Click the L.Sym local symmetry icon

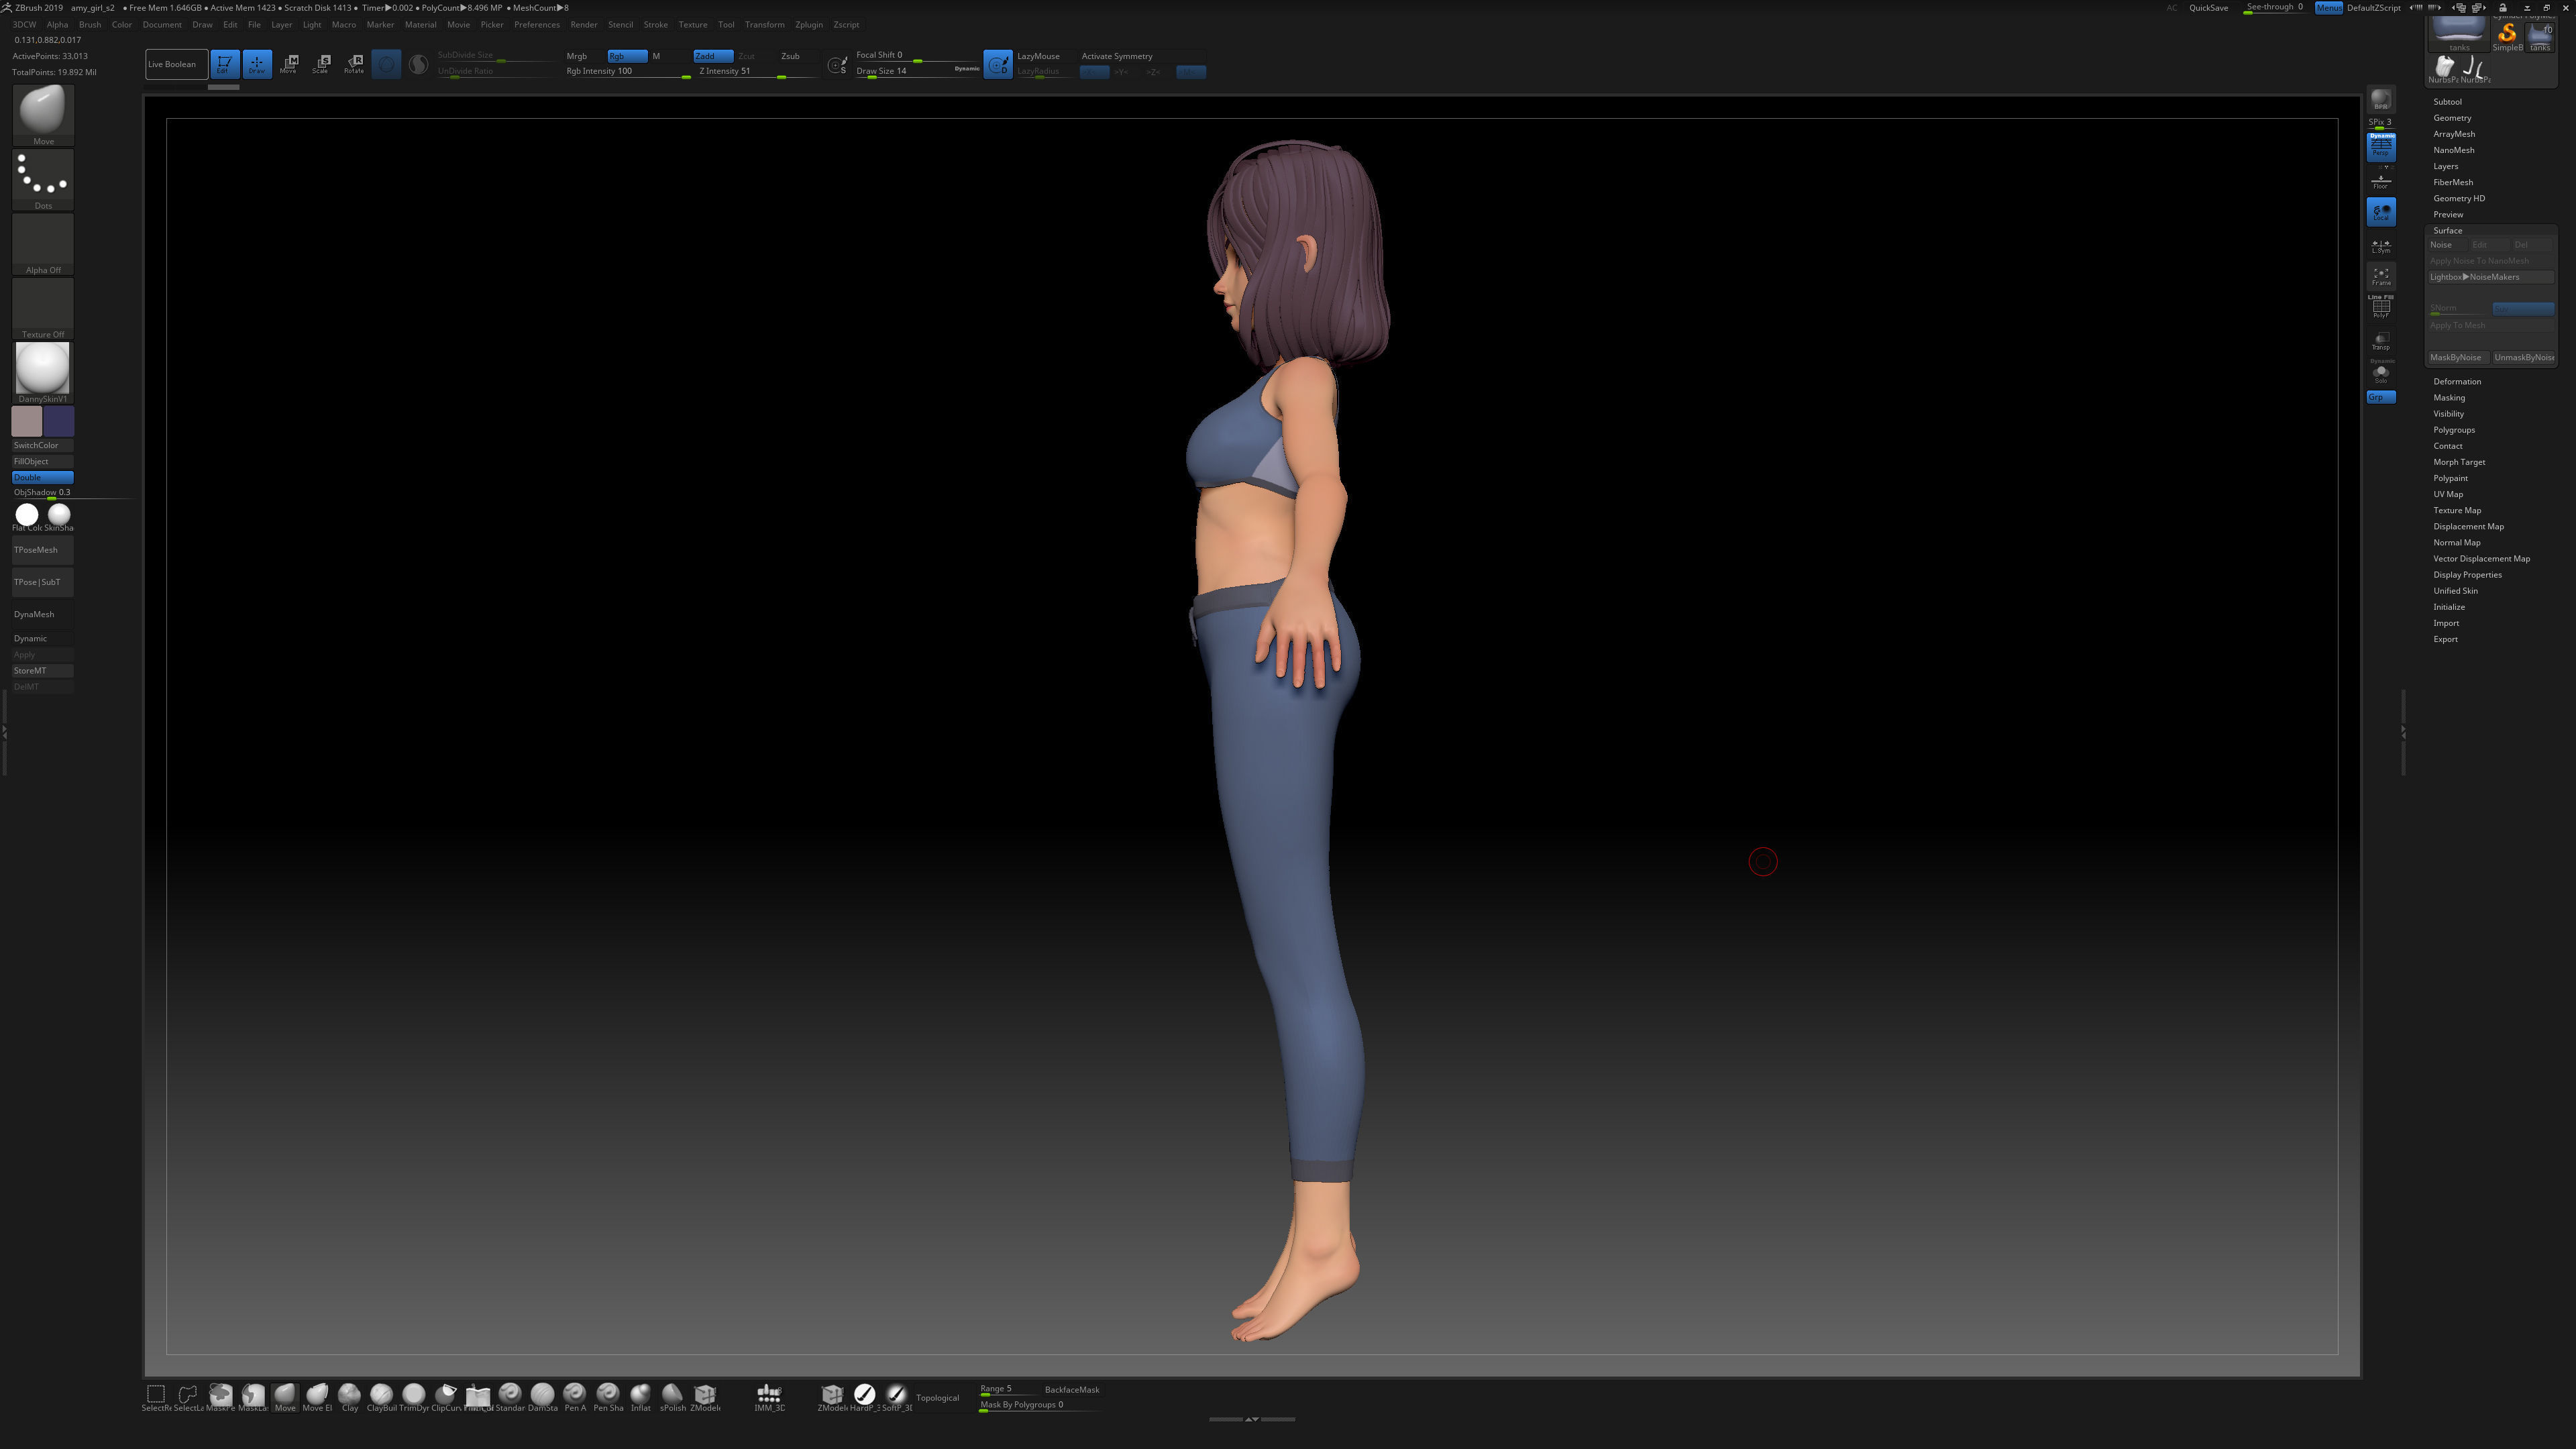(2380, 245)
